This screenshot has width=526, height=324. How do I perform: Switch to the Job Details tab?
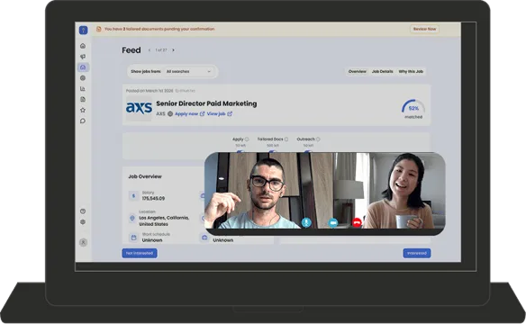pos(383,71)
